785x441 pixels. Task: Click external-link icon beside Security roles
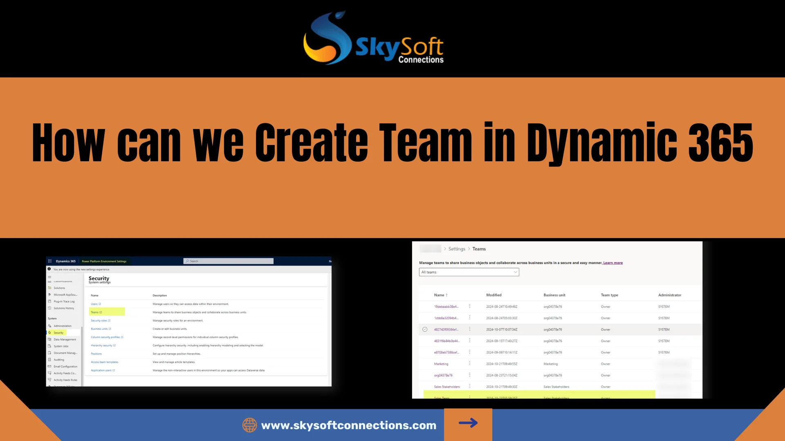click(x=109, y=321)
